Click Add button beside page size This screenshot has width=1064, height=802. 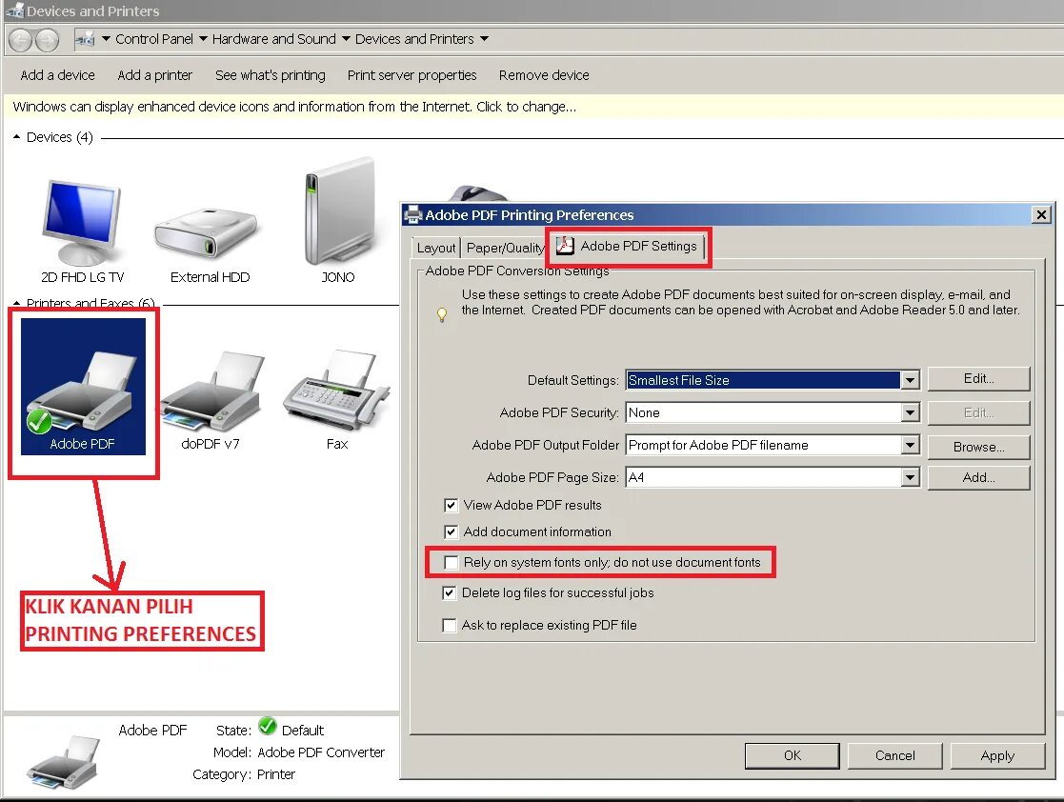pyautogui.click(x=978, y=477)
